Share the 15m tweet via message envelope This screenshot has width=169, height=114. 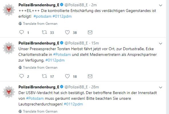[x=90, y=76]
